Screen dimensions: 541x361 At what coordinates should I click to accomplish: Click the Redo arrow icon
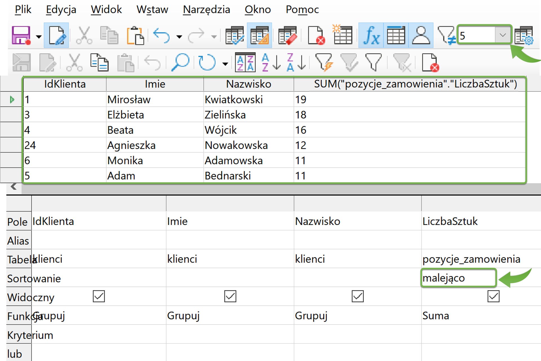click(x=196, y=36)
